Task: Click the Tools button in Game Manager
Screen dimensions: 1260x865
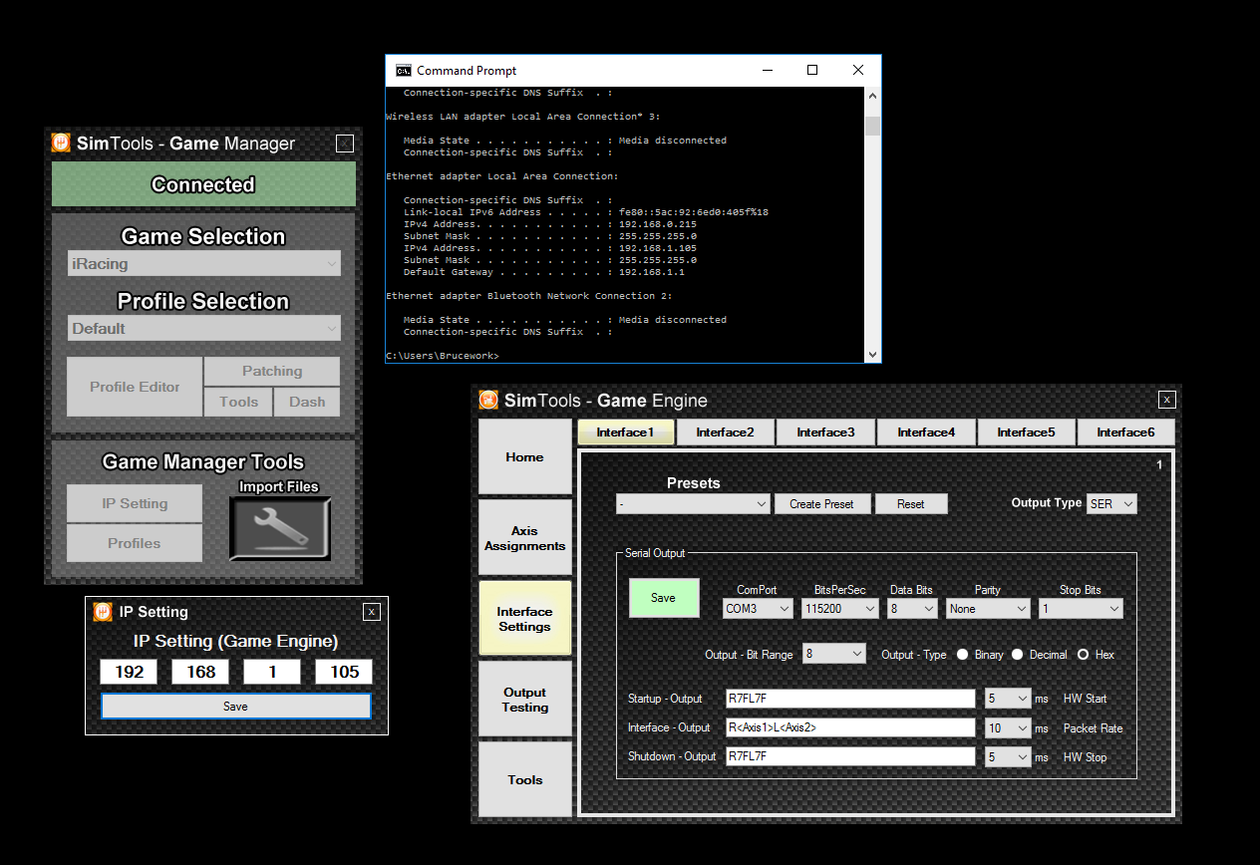Action: tap(238, 402)
